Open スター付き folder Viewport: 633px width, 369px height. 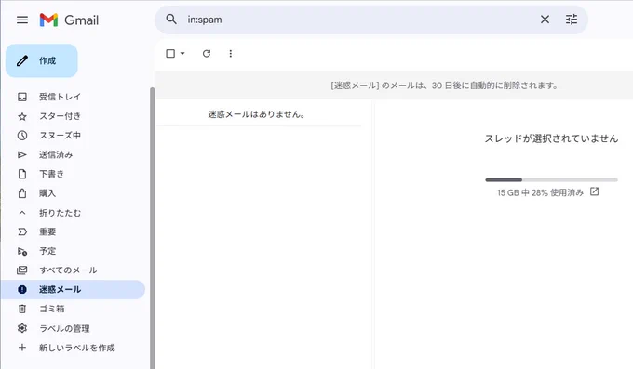coord(60,116)
